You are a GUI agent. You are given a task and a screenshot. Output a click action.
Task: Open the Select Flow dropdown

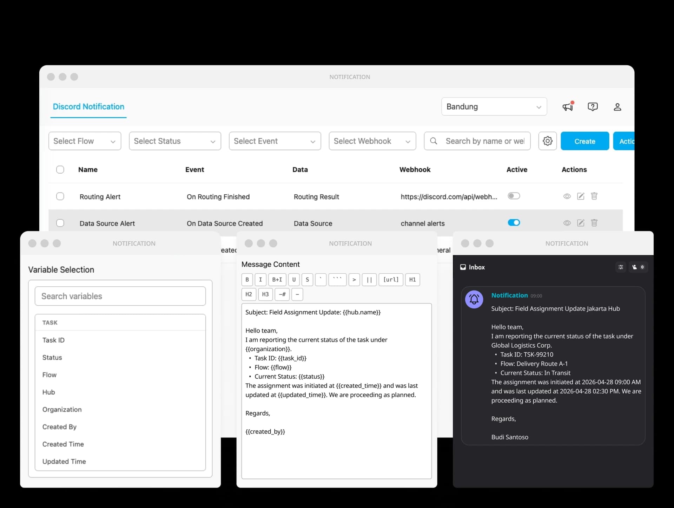click(85, 141)
